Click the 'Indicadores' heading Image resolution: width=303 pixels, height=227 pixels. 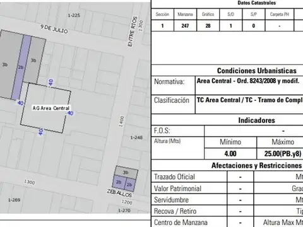[x=256, y=120]
